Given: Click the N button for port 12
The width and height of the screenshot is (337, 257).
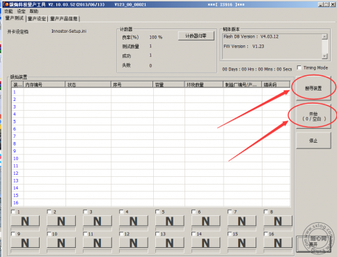Looking at the screenshot, I should click(x=134, y=243).
